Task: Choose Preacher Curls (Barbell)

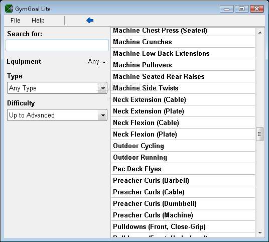Action: (183, 180)
